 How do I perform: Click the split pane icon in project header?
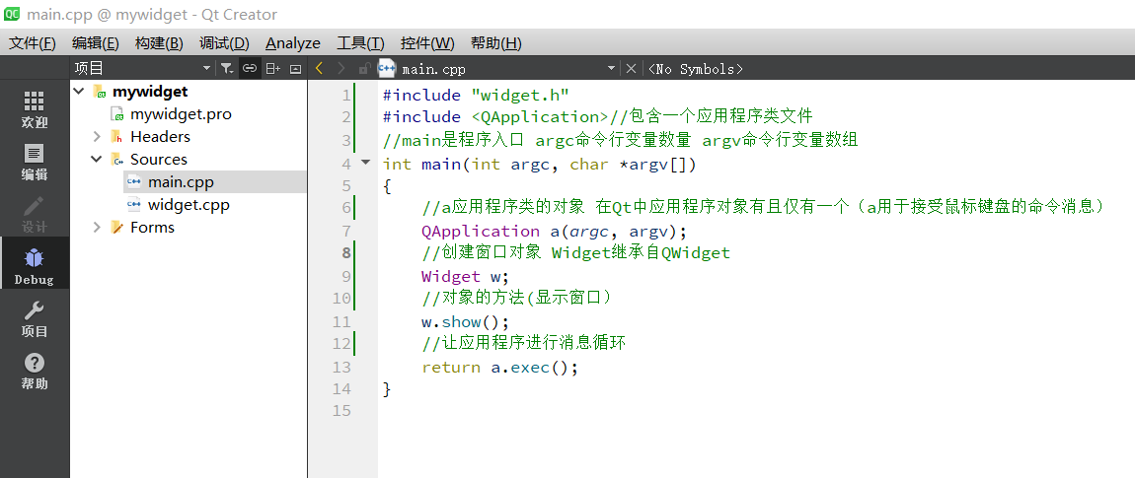click(x=272, y=68)
